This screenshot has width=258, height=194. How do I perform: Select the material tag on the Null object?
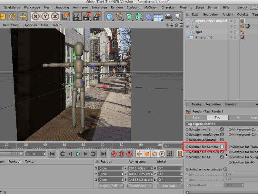[247, 26]
